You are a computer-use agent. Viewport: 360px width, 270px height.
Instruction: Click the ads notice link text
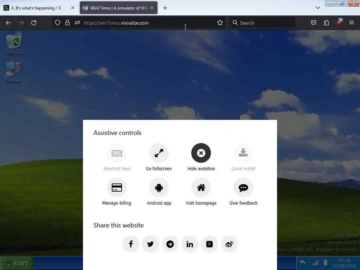pos(317,249)
